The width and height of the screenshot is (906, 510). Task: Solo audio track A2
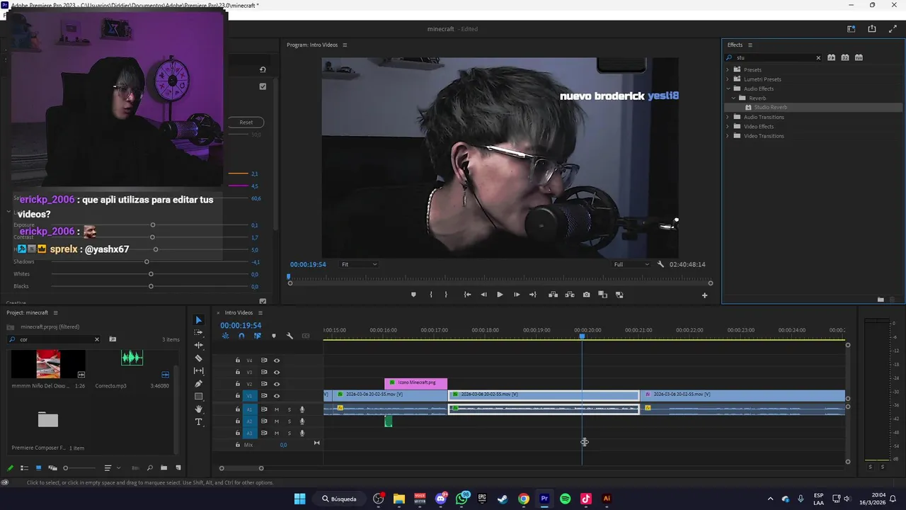tap(289, 421)
